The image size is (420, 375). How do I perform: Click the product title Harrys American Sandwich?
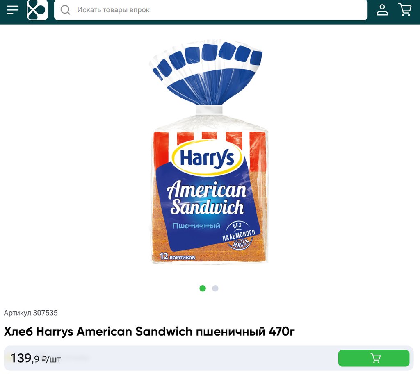(149, 332)
